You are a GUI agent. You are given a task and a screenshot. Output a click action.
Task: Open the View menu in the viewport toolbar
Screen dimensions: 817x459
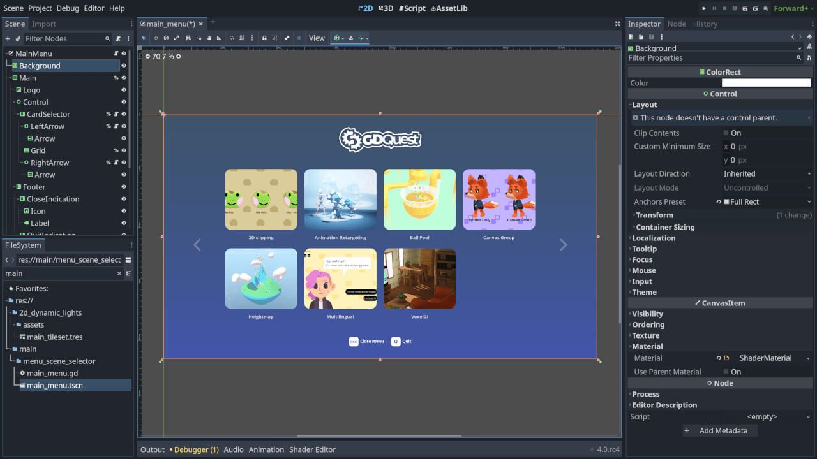317,38
